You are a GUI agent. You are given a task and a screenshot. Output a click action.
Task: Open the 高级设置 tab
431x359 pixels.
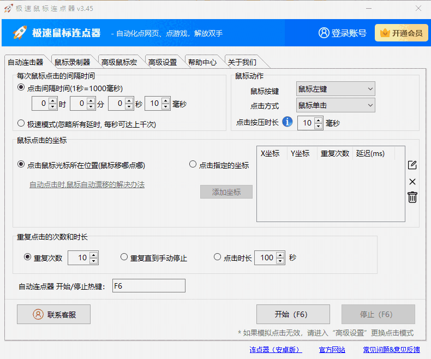163,62
